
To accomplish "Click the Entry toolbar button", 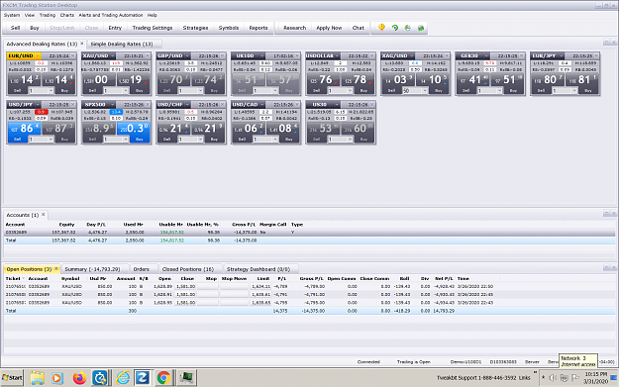I will click(115, 28).
